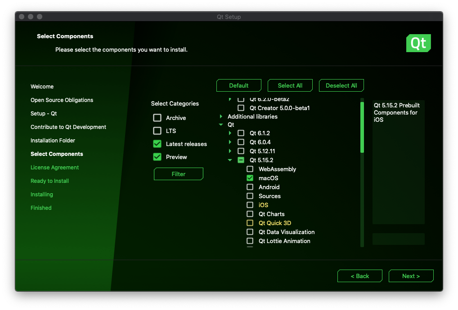This screenshot has width=458, height=310.
Task: Expand the Qt 6.1.2 node
Action: (x=230, y=133)
